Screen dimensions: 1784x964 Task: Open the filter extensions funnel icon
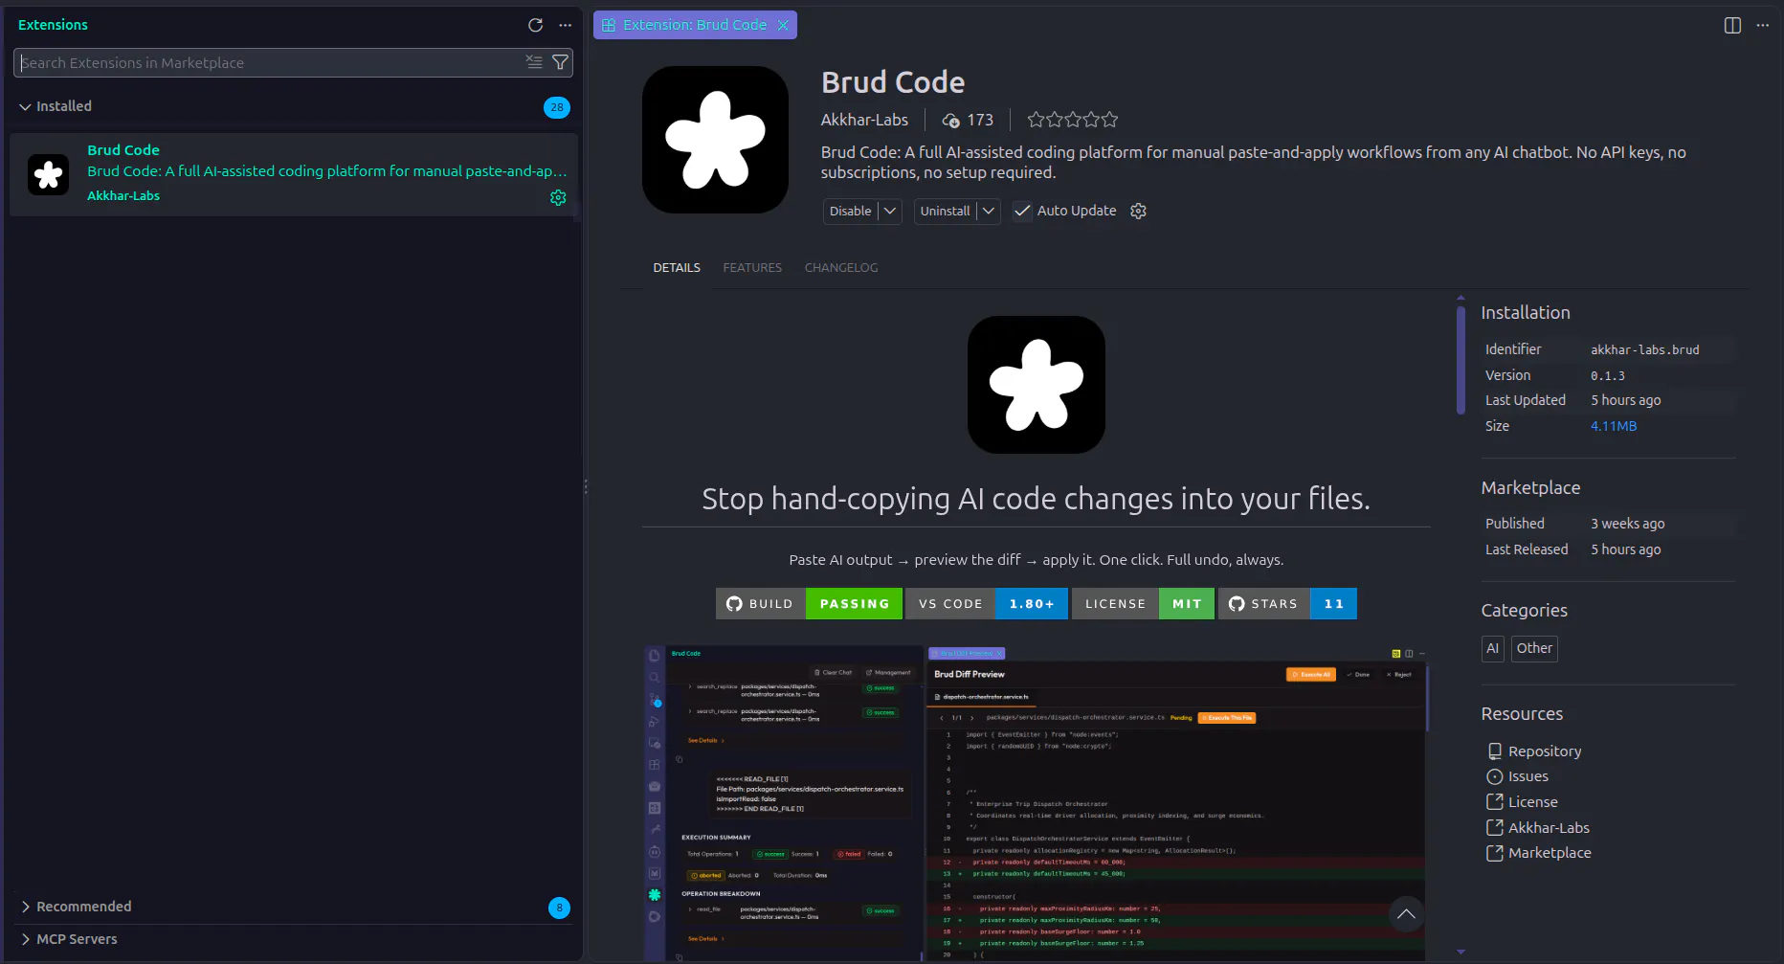[560, 62]
